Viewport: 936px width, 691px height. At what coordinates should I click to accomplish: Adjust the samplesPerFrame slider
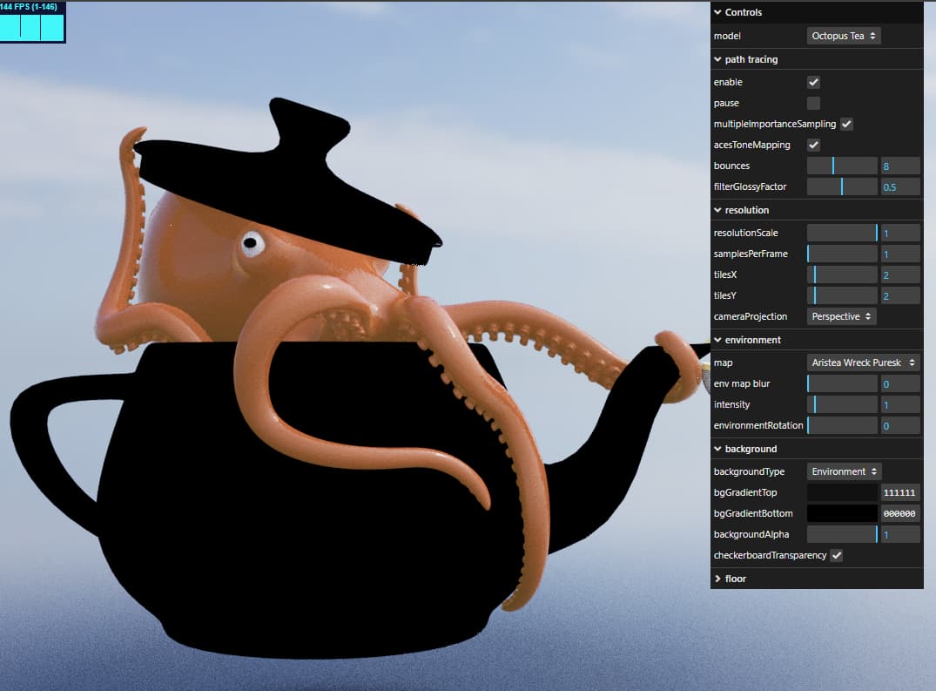pos(842,254)
